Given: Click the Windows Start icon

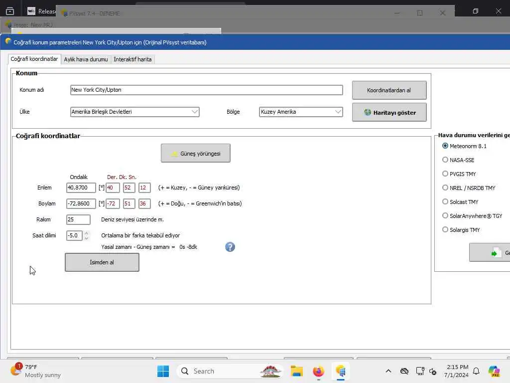Looking at the screenshot, I should click(x=163, y=371).
